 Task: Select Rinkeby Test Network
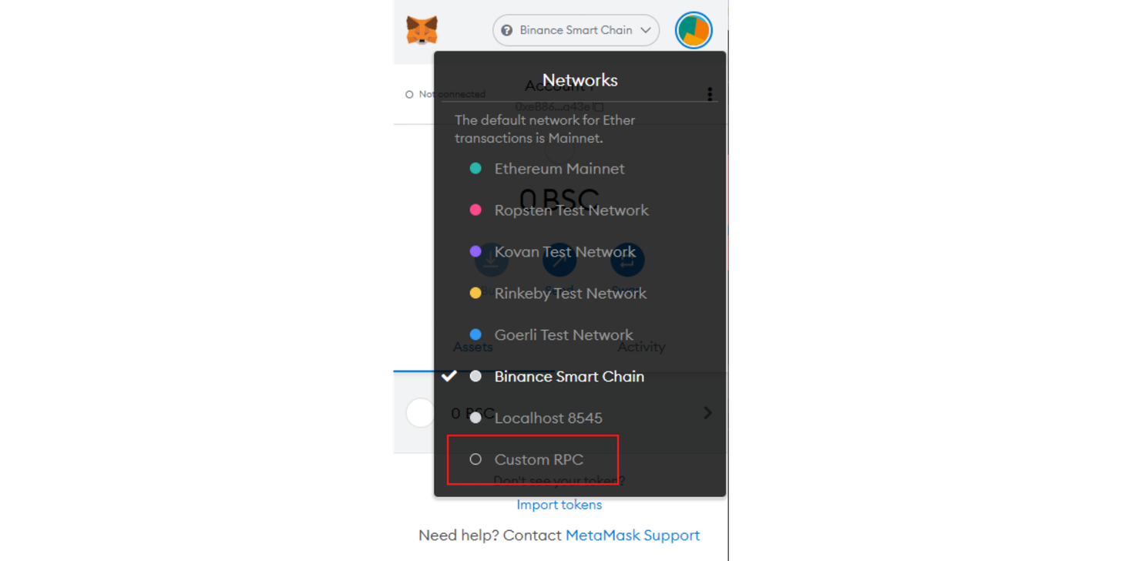click(579, 293)
